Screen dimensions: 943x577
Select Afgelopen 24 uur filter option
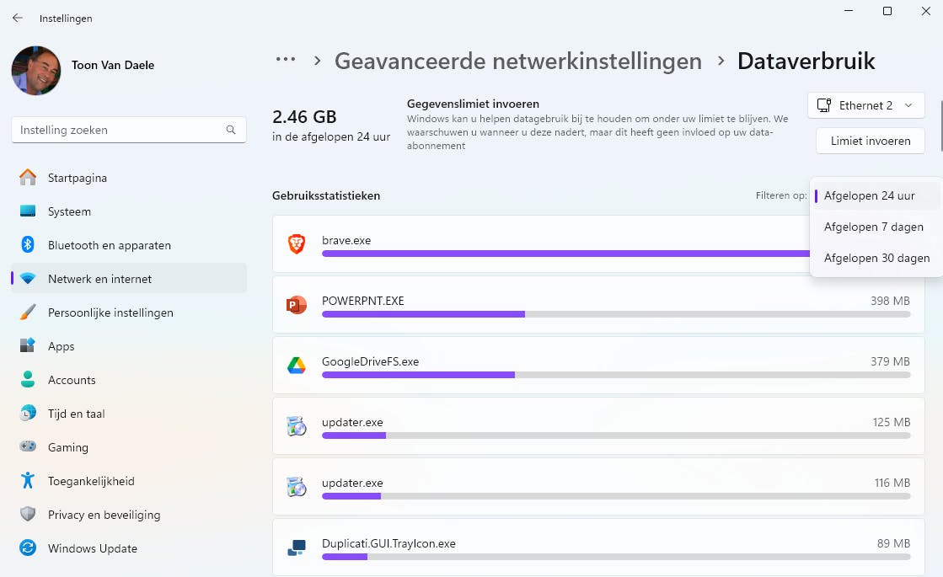click(x=869, y=195)
